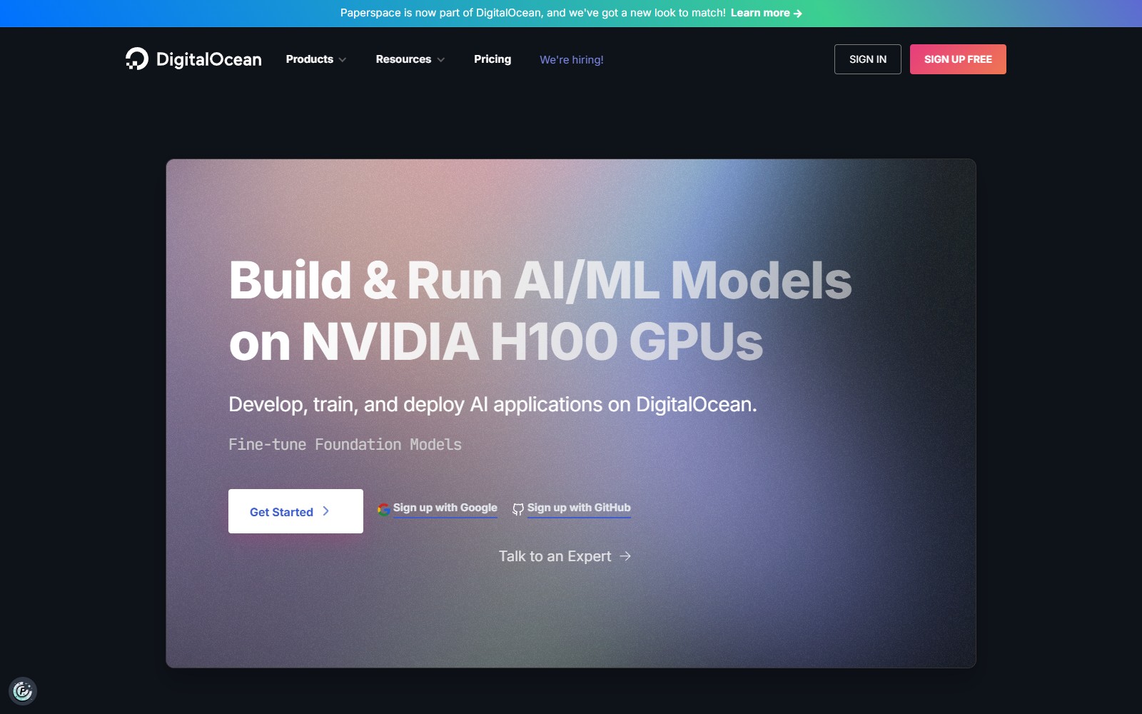Click the SIGN IN button

[868, 59]
